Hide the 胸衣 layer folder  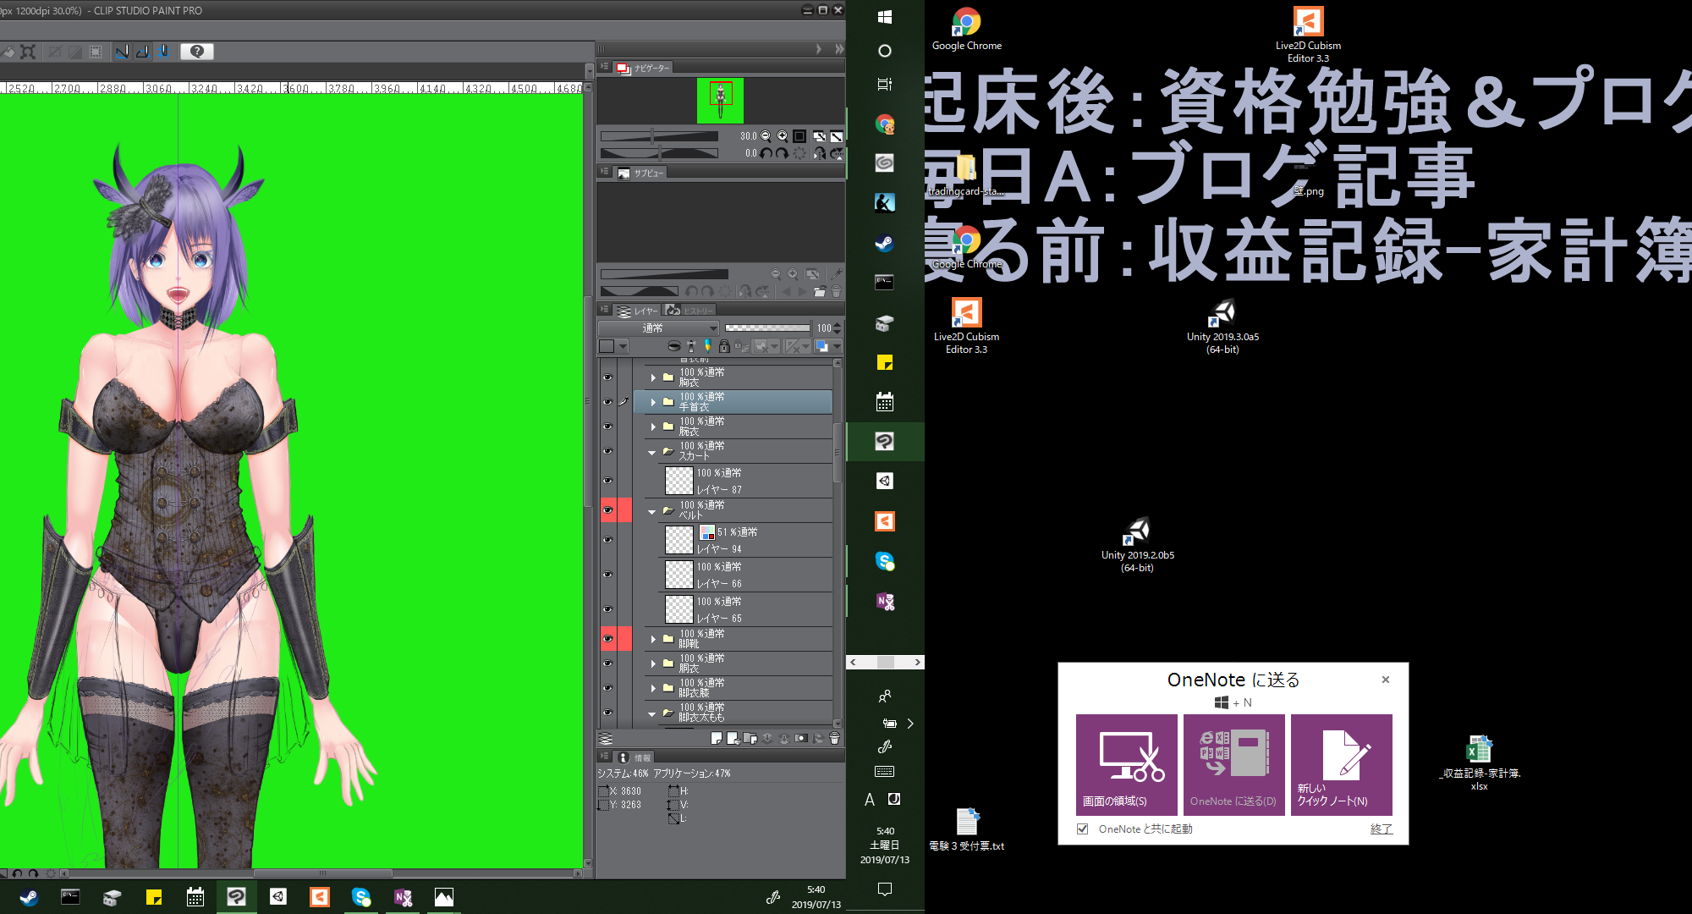tap(607, 377)
